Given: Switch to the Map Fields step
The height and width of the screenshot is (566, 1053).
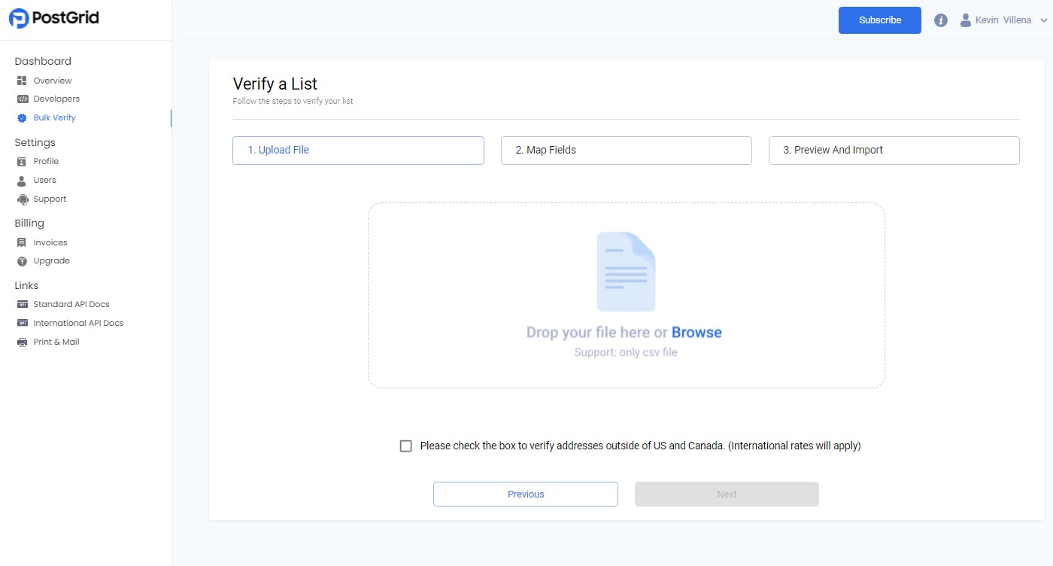Looking at the screenshot, I should coord(626,151).
